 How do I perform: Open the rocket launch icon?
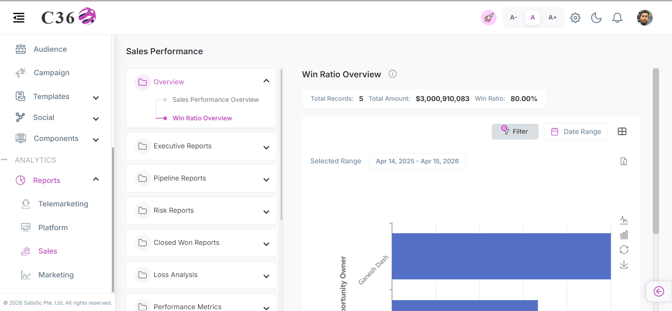click(x=489, y=17)
